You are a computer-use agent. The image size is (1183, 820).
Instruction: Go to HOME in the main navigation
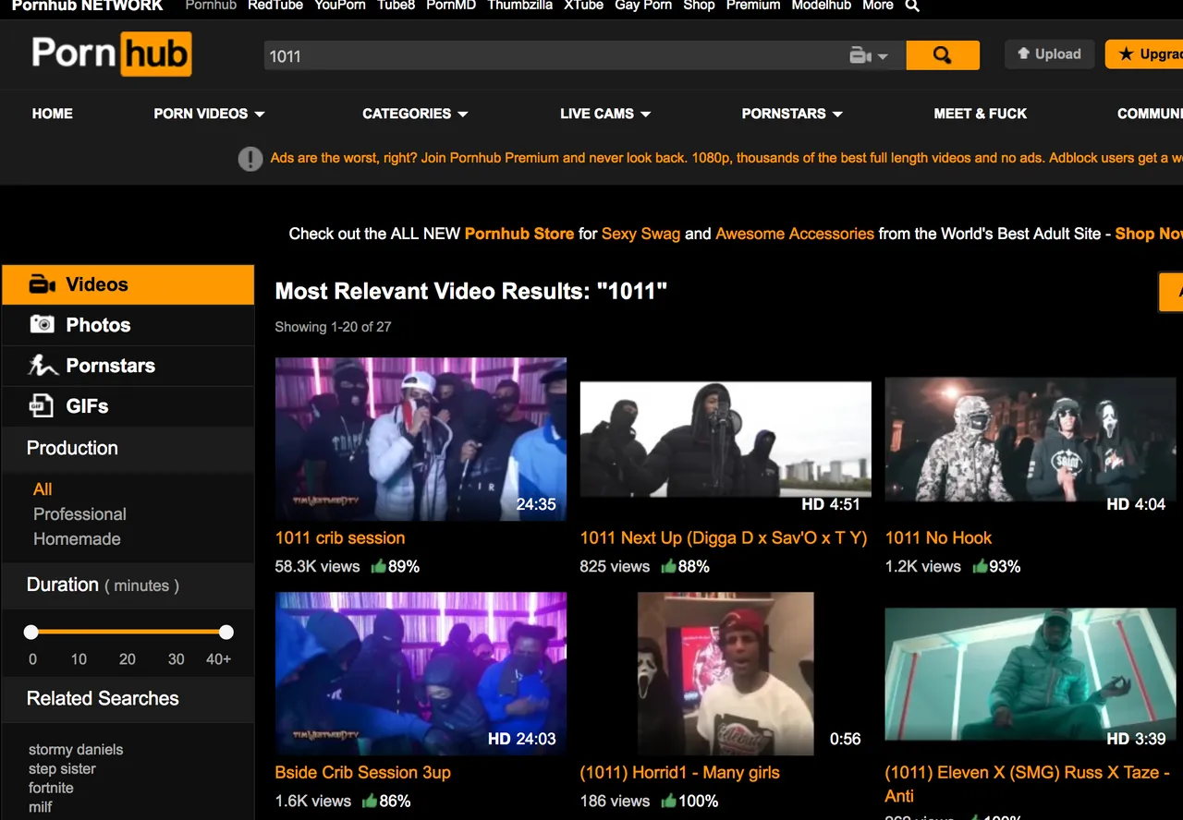(x=53, y=114)
